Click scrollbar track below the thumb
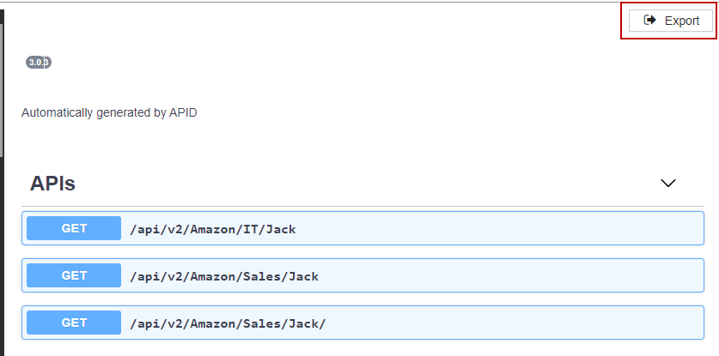 pos(2,257)
